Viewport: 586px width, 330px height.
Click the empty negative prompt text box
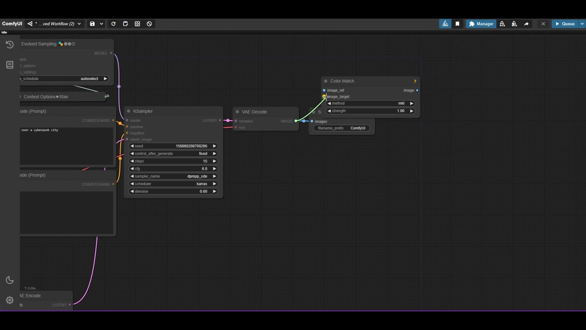[x=67, y=213]
